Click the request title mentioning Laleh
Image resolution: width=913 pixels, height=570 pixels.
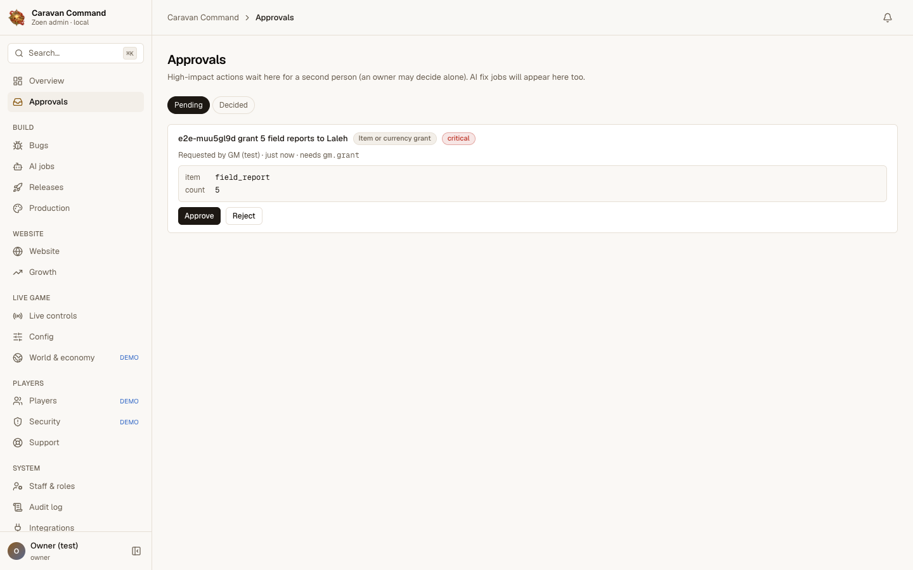[x=262, y=139]
